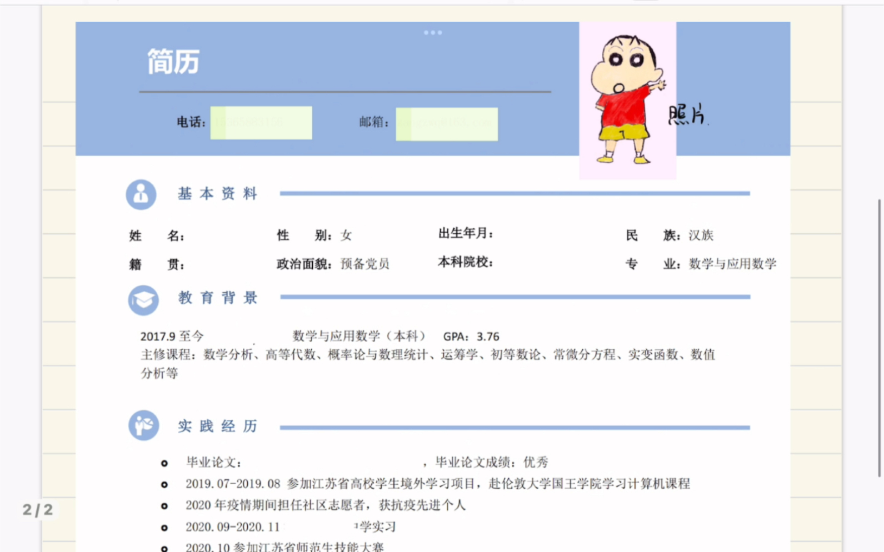Viewport: 884px width, 552px height.
Task: Click the 2019.07-2019.08 study abroad entry
Action: point(438,484)
